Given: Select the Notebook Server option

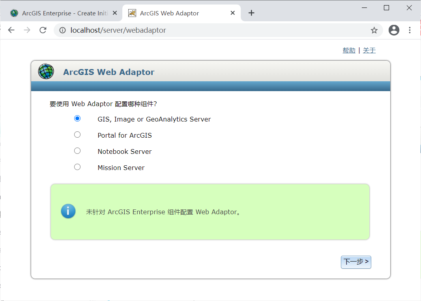Looking at the screenshot, I should click(x=77, y=150).
